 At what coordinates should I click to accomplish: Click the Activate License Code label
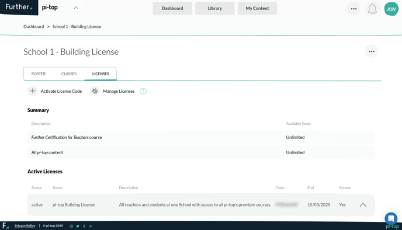coord(61,91)
